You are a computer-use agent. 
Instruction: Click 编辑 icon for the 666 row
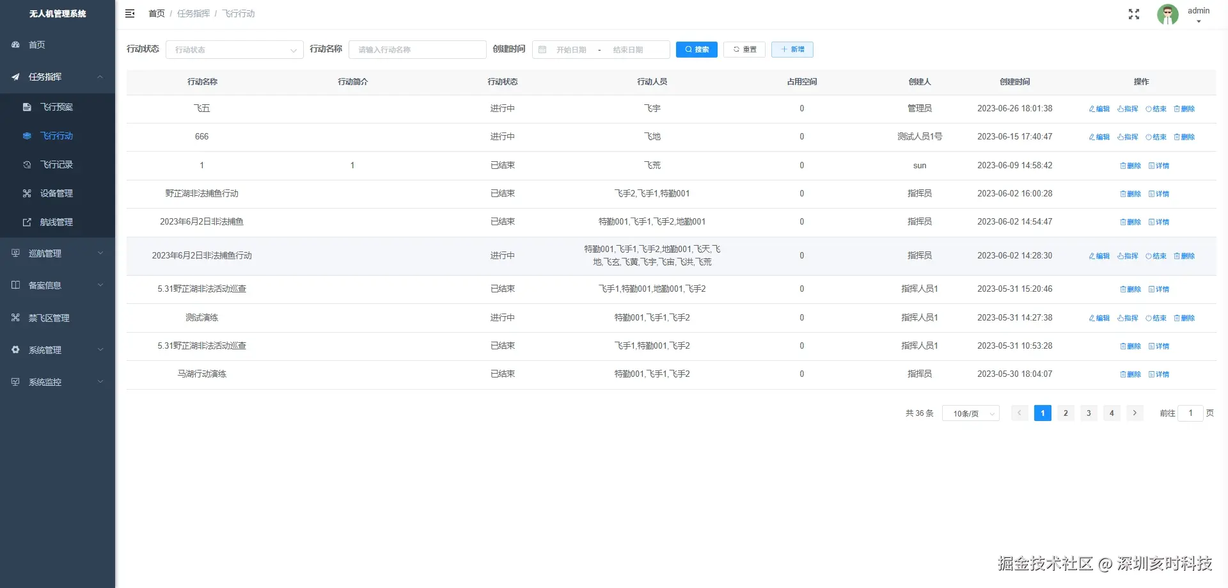tap(1099, 137)
